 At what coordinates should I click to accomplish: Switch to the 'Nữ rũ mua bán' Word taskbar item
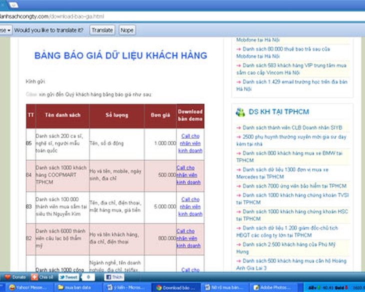click(x=225, y=287)
